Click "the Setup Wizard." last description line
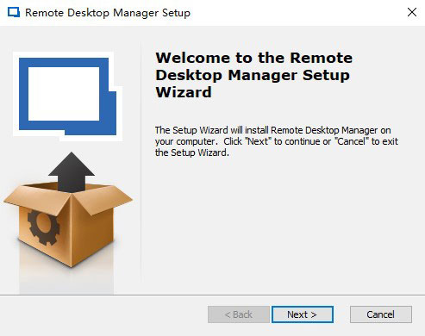The height and width of the screenshot is (336, 425). [x=192, y=152]
